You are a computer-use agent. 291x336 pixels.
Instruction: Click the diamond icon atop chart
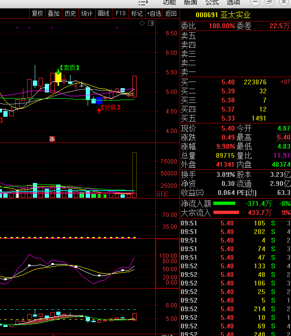coord(142,23)
